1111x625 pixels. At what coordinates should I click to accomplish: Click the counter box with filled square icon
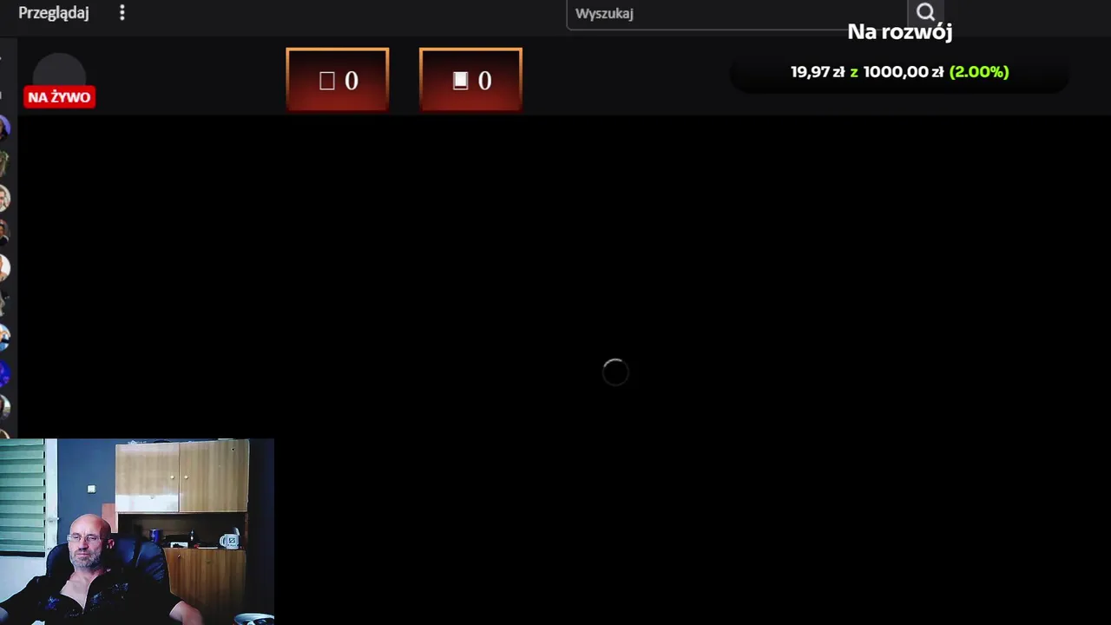click(x=470, y=80)
